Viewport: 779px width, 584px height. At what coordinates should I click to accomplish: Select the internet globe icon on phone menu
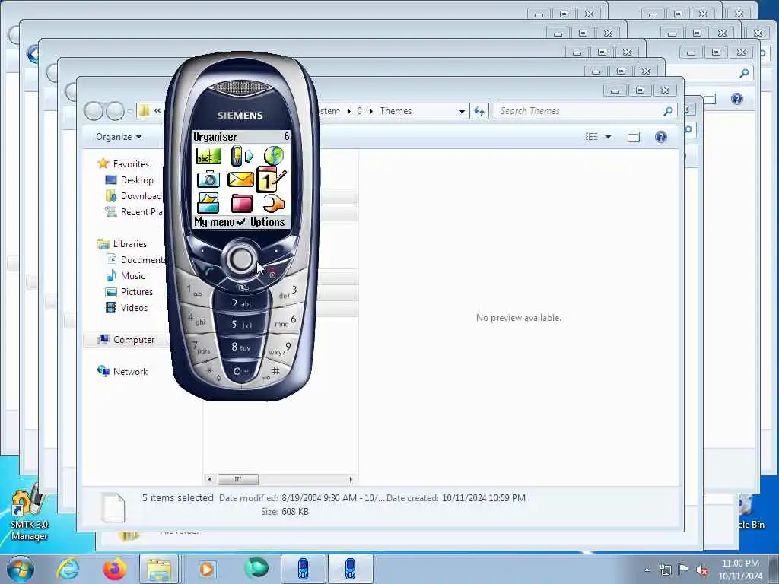(273, 156)
